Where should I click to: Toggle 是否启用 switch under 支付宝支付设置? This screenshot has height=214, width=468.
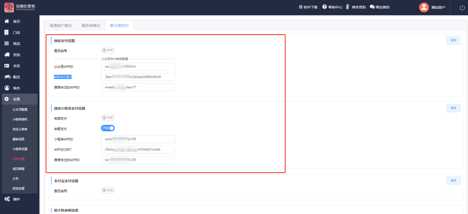(108, 190)
